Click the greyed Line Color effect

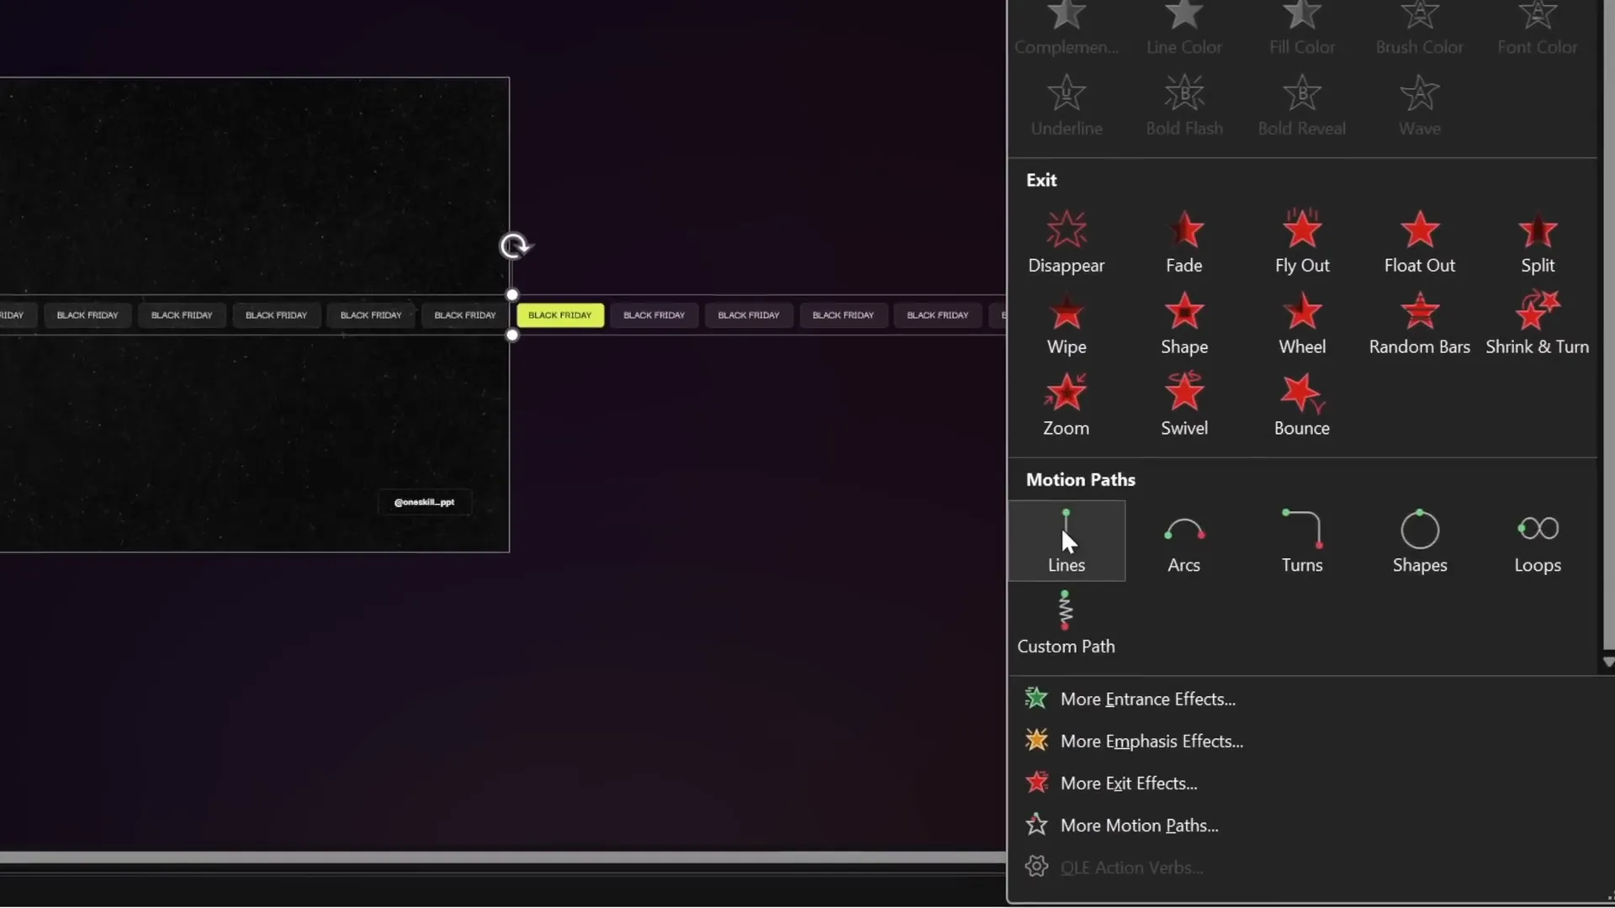(1183, 29)
